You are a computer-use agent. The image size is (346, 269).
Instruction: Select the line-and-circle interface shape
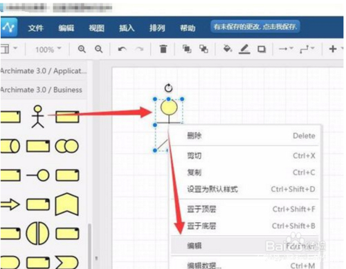38,175
